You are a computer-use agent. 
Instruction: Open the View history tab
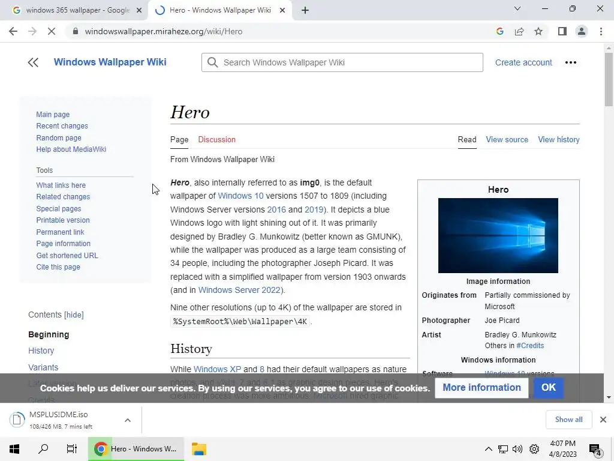coord(559,139)
